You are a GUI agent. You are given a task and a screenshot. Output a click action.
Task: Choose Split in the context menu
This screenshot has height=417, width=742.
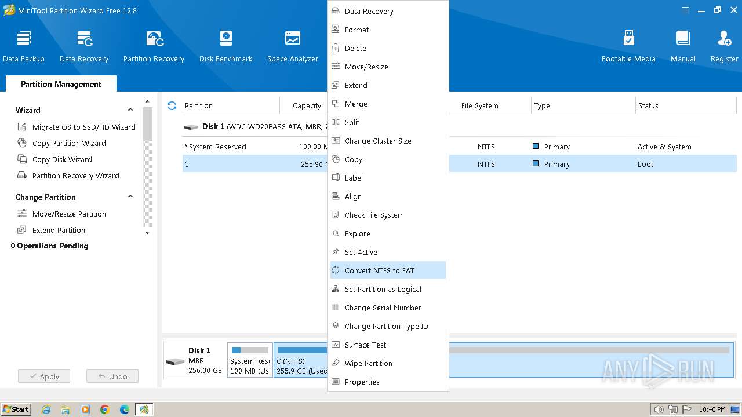tap(388, 122)
